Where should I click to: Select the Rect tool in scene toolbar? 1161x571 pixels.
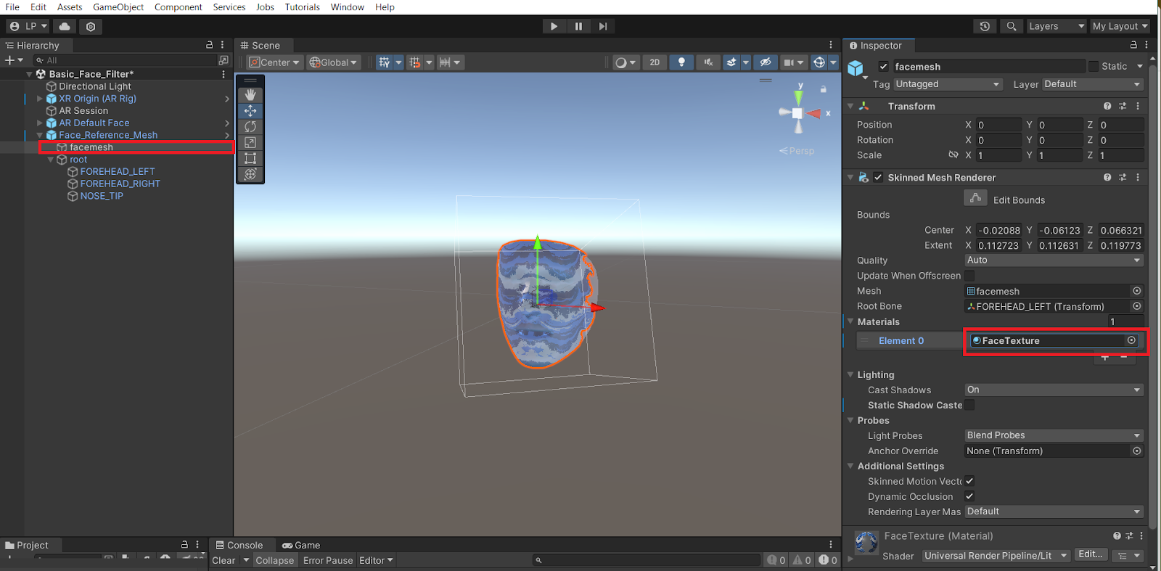(250, 158)
